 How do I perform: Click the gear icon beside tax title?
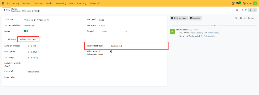tap(38, 11)
